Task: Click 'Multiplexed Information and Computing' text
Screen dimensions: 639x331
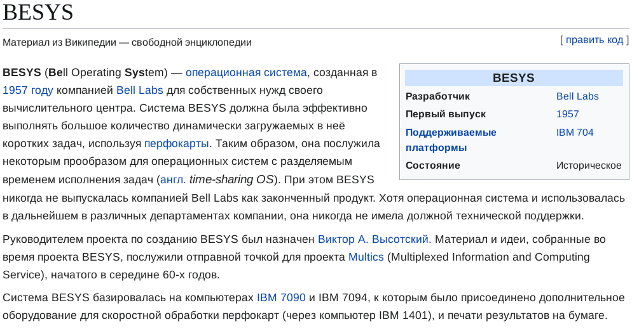Action: [x=491, y=257]
